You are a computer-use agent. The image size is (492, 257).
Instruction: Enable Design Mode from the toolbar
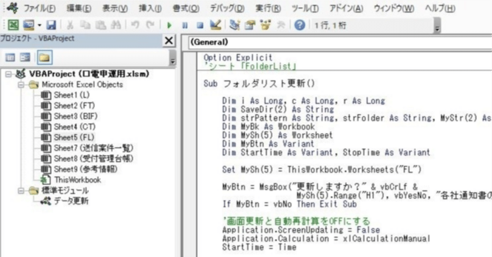tap(214, 25)
